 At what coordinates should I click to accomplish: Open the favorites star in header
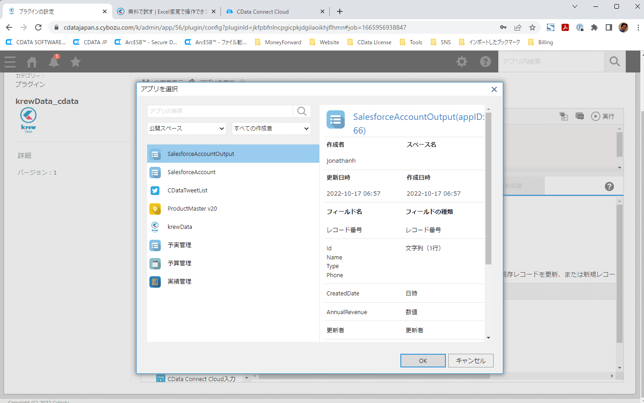pos(76,62)
